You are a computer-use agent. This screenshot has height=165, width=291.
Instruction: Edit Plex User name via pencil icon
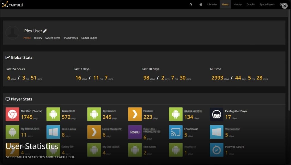45,31
